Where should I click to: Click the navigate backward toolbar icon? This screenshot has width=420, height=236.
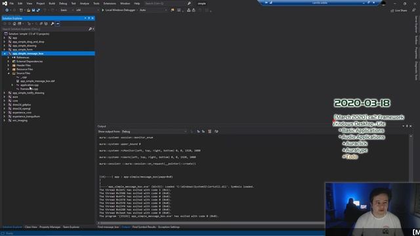point(7,10)
